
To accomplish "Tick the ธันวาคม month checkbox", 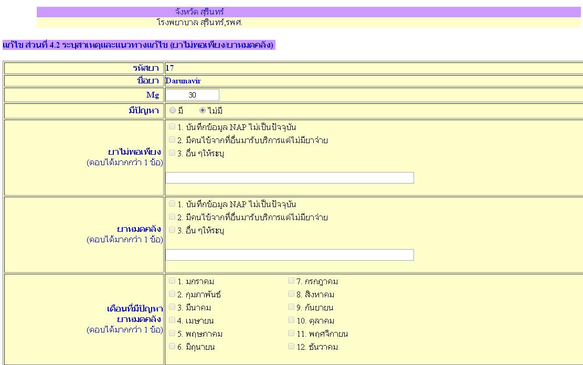I will tap(291, 346).
